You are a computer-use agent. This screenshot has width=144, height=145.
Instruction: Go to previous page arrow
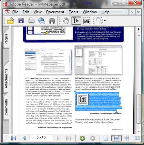(24, 138)
